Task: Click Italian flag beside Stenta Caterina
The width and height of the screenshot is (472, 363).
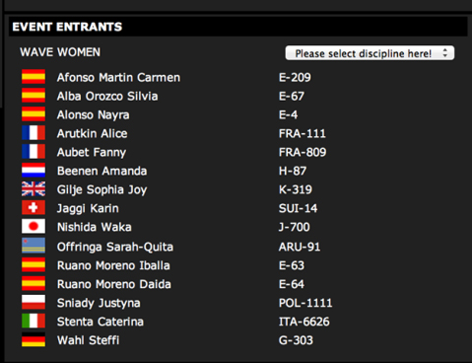Action: (34, 321)
